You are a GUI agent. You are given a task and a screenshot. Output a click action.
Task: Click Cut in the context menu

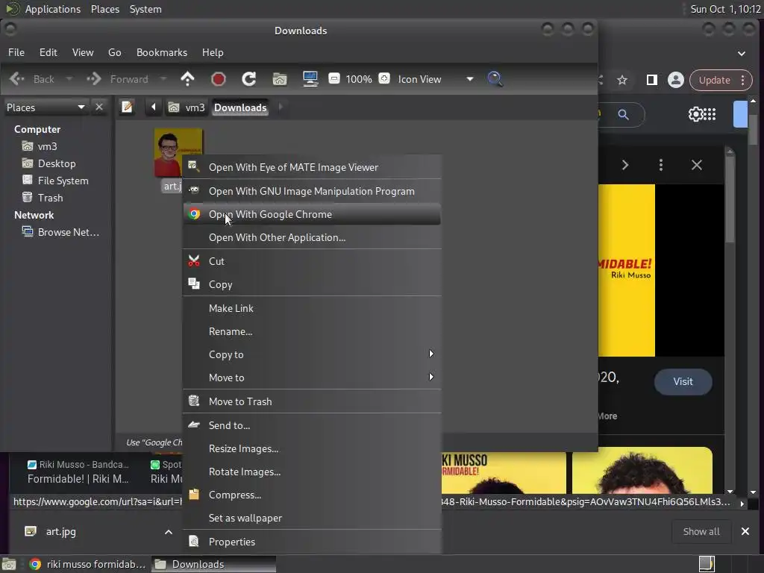(x=312, y=261)
